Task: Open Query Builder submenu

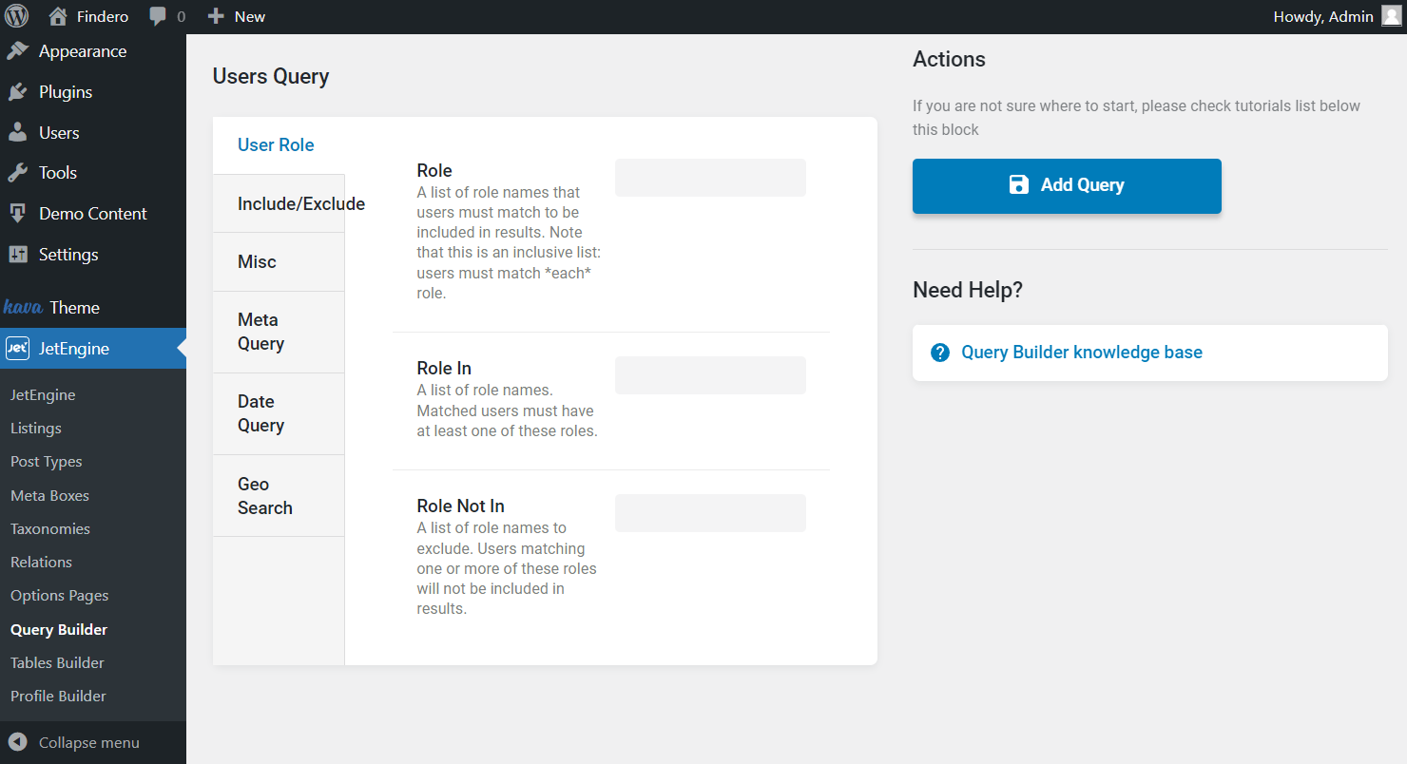Action: [59, 630]
